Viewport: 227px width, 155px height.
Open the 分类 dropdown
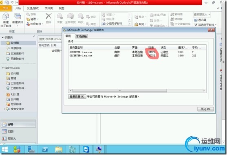(x=156, y=20)
